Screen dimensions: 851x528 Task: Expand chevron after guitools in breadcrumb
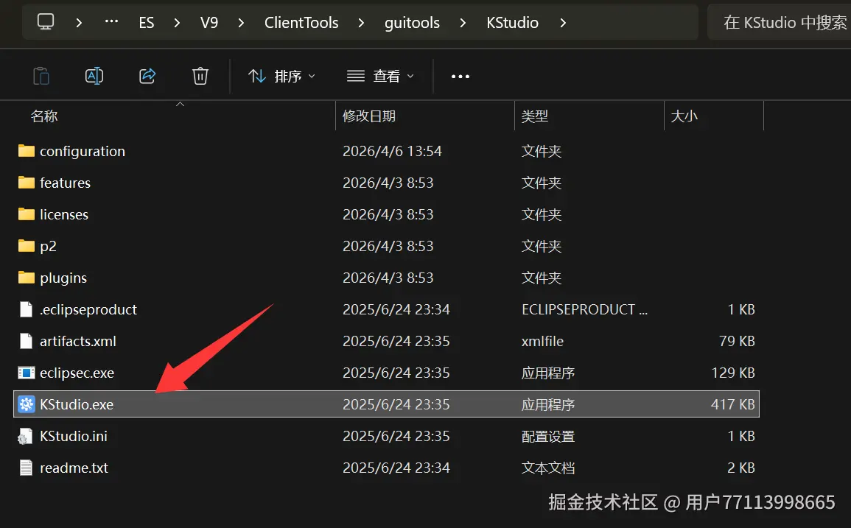[463, 23]
